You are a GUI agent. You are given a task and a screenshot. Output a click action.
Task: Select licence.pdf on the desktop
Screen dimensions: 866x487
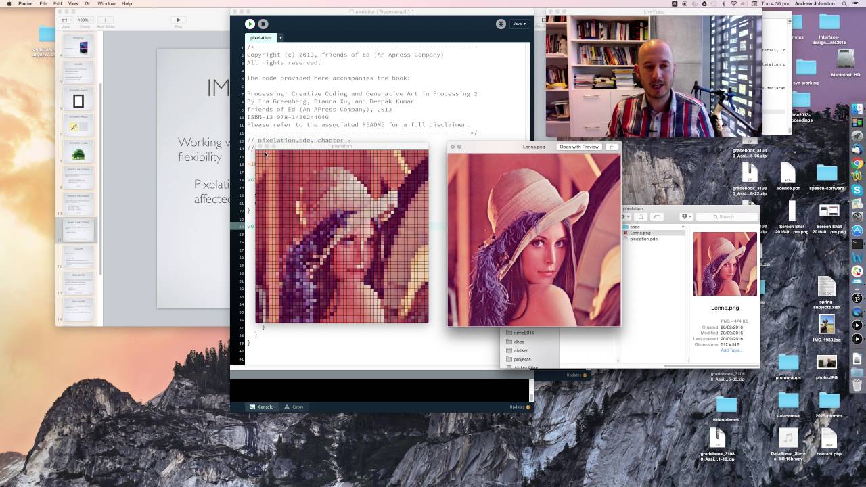pyautogui.click(x=788, y=177)
